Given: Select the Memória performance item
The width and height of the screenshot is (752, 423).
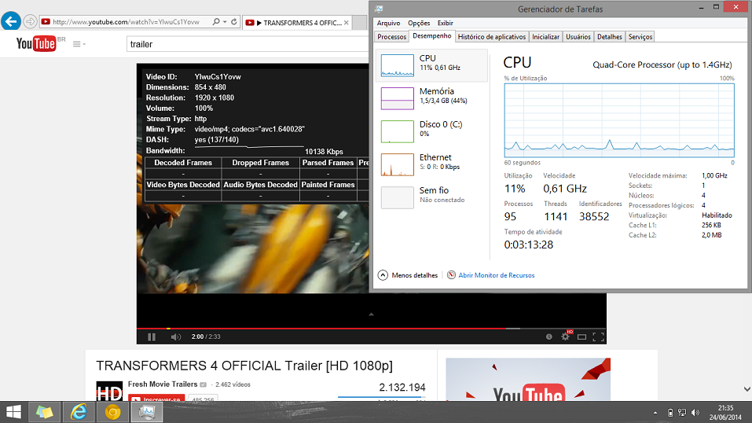Looking at the screenshot, I should 431,98.
